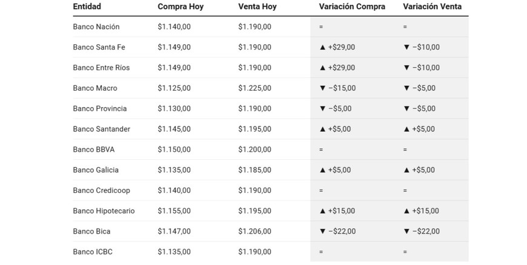Click the Variación Venta column header
The width and height of the screenshot is (527, 265).
coord(432,7)
